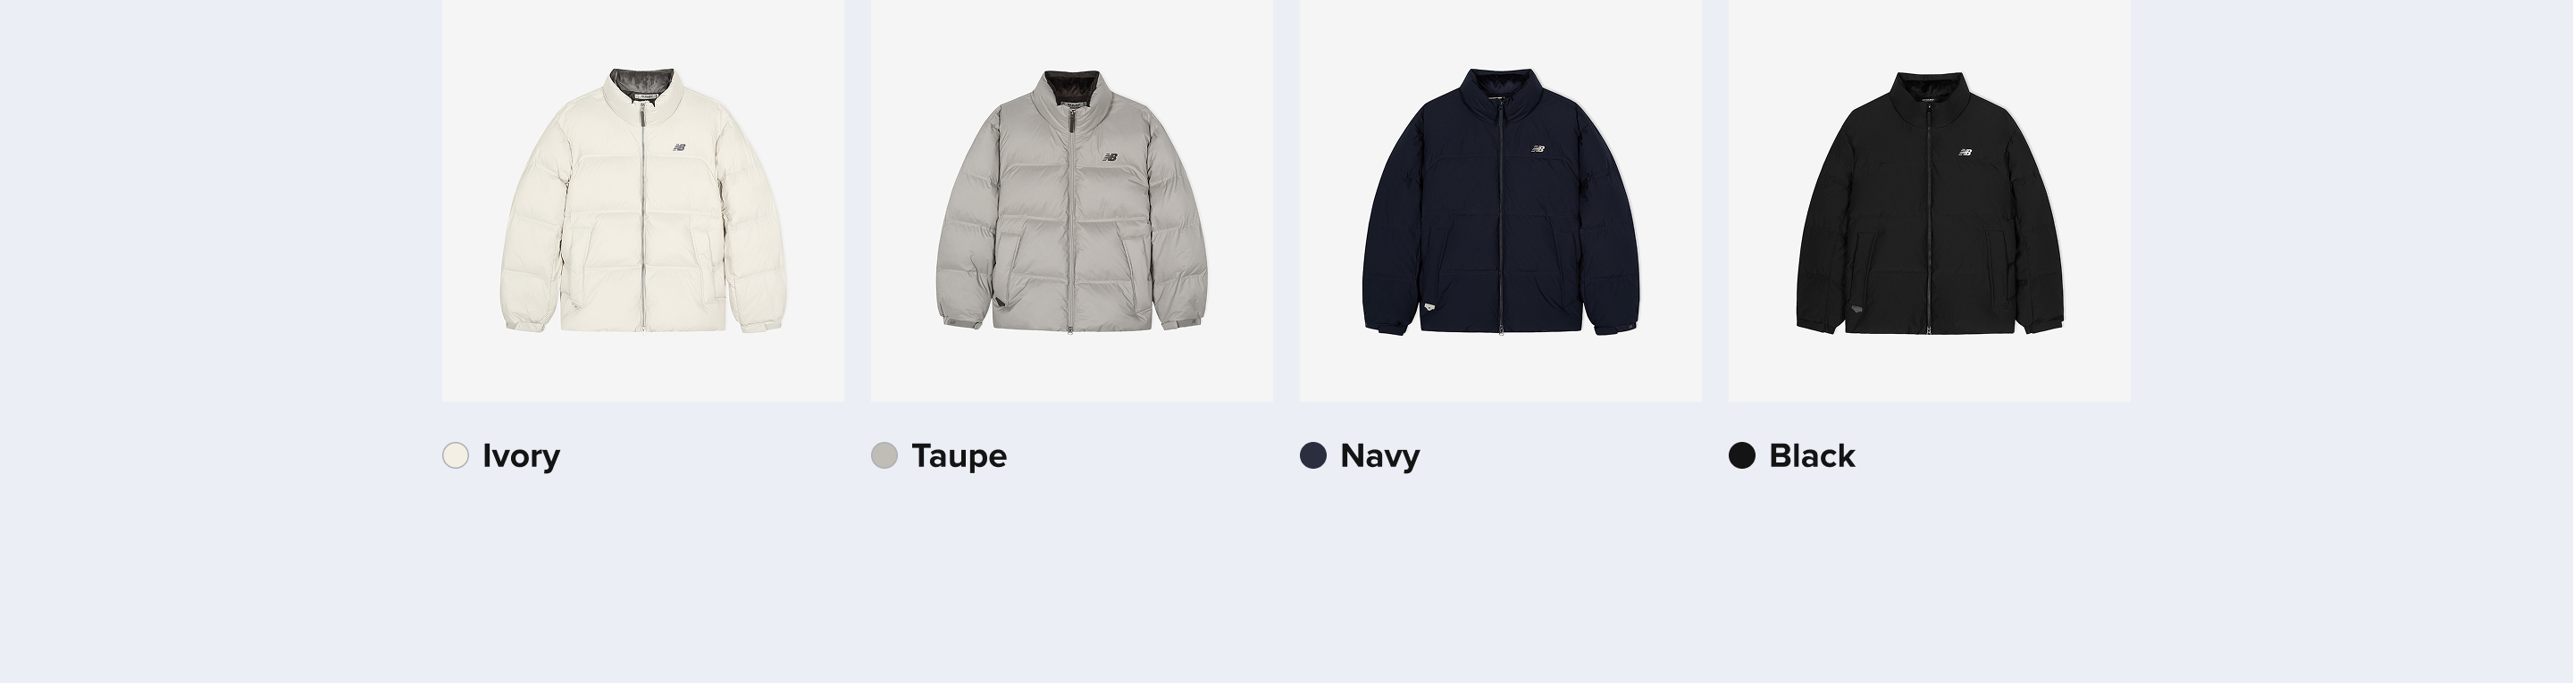2573x683 pixels.
Task: Select the Navy text label
Action: (x=1379, y=456)
